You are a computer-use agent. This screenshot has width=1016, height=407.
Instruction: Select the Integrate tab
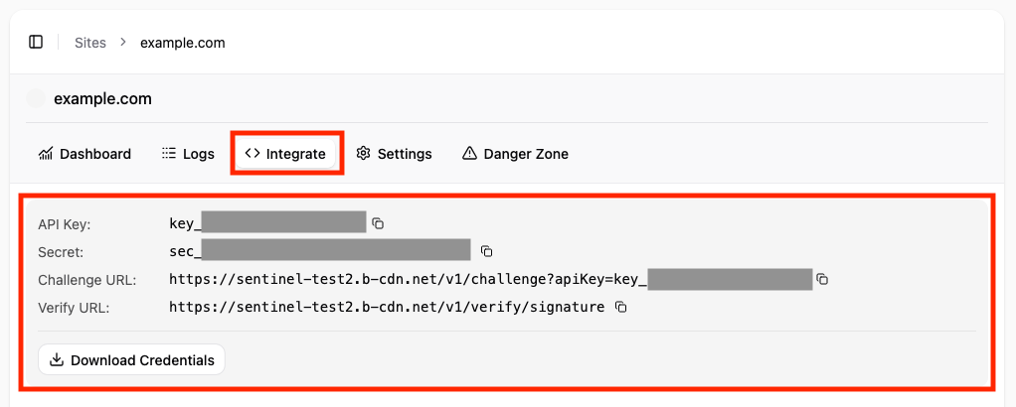pos(285,154)
